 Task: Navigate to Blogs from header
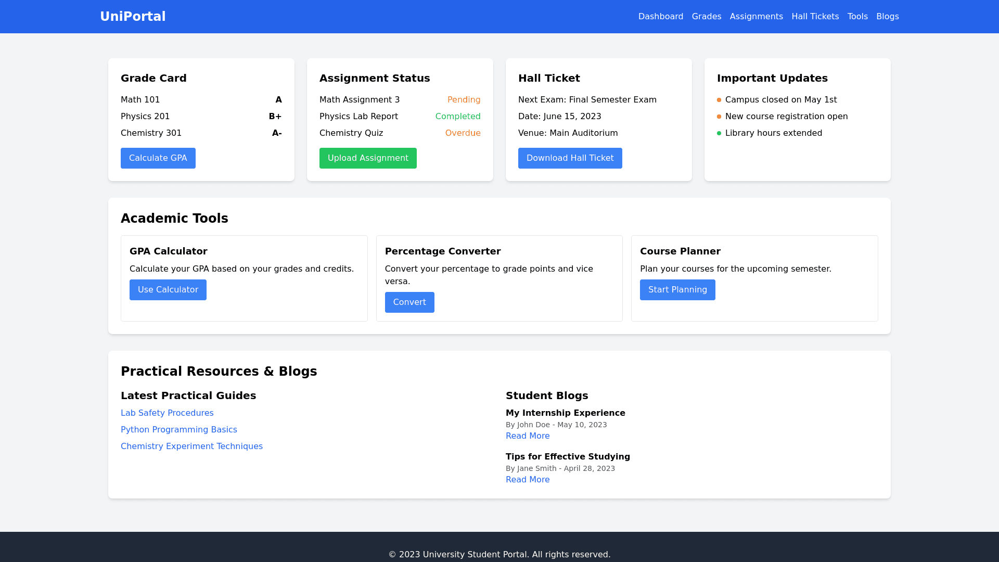click(x=887, y=17)
